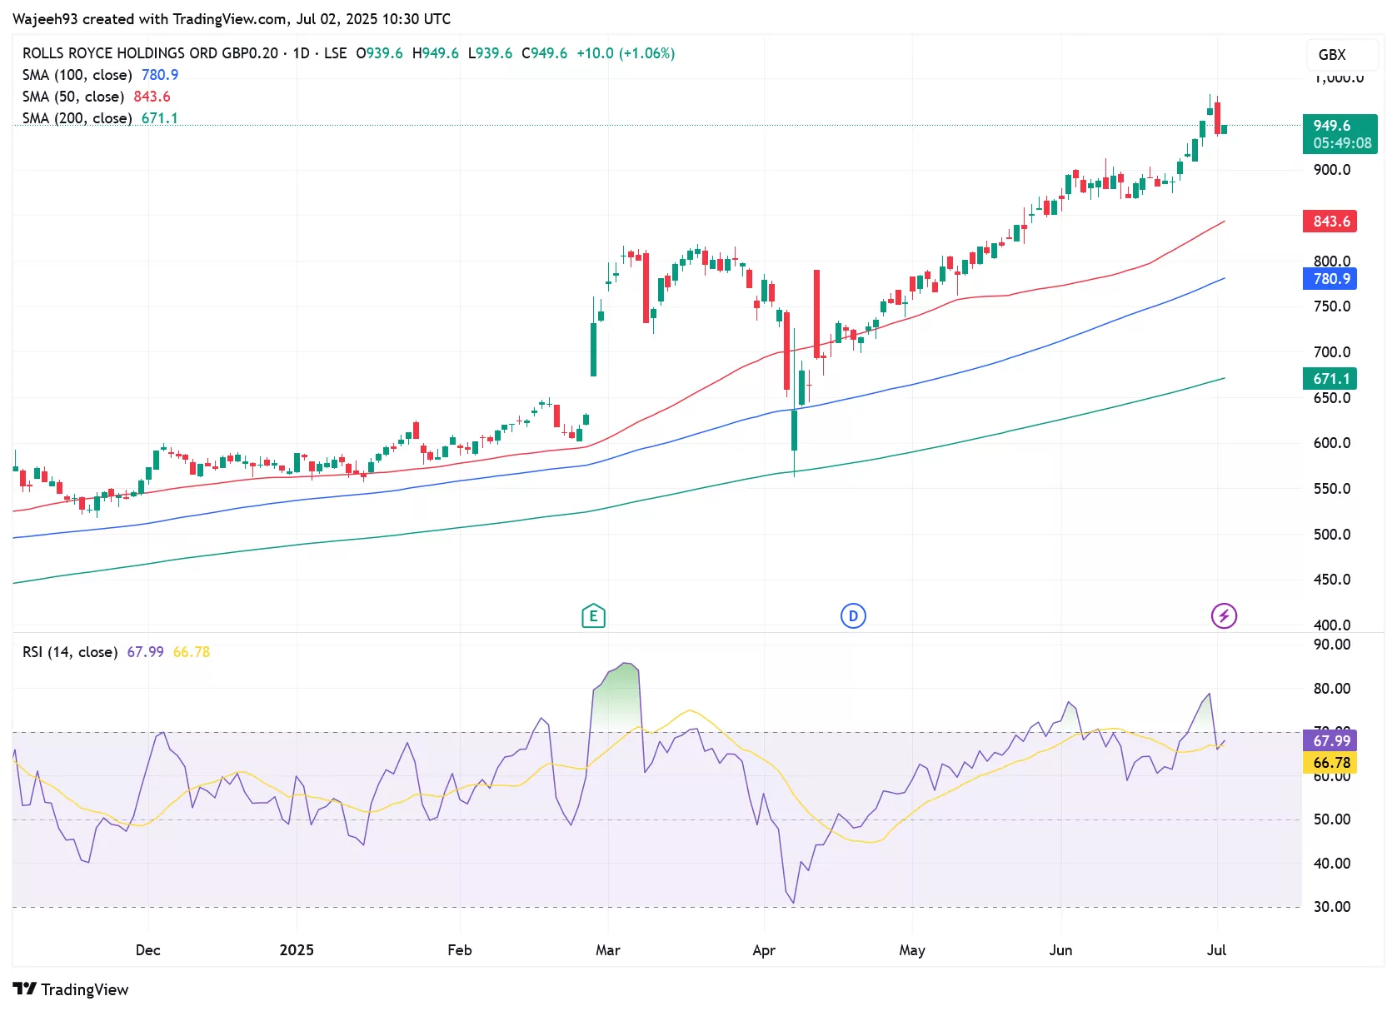Click the Rolls Royce Holdings symbol title
The image size is (1397, 1011).
click(x=150, y=53)
